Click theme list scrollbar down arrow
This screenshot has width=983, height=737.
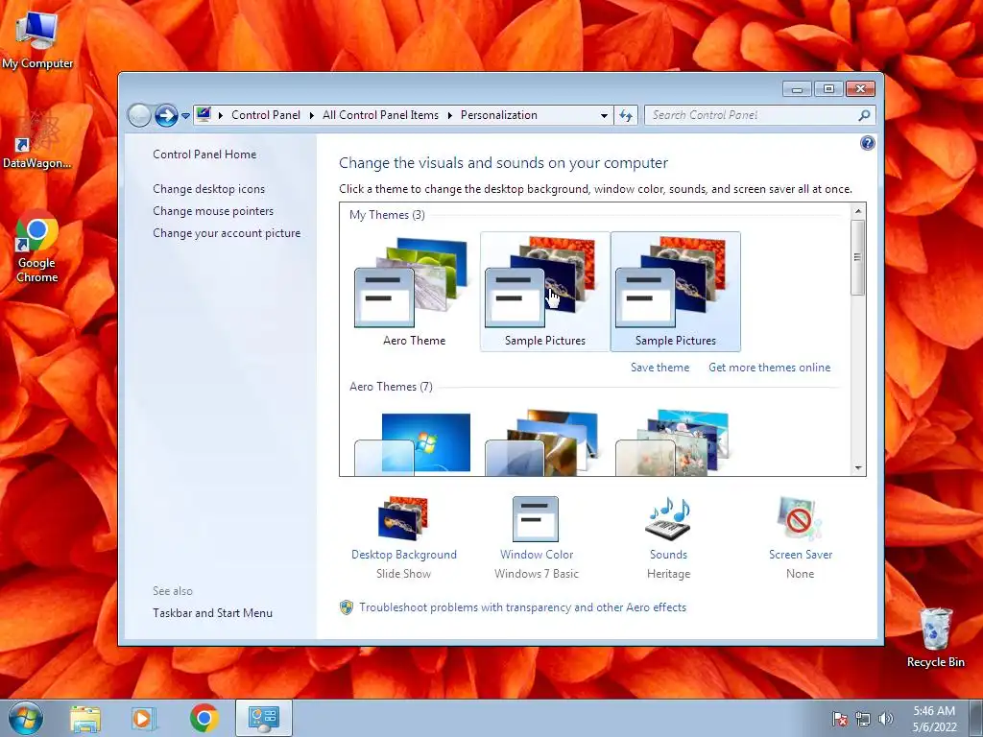tap(857, 468)
